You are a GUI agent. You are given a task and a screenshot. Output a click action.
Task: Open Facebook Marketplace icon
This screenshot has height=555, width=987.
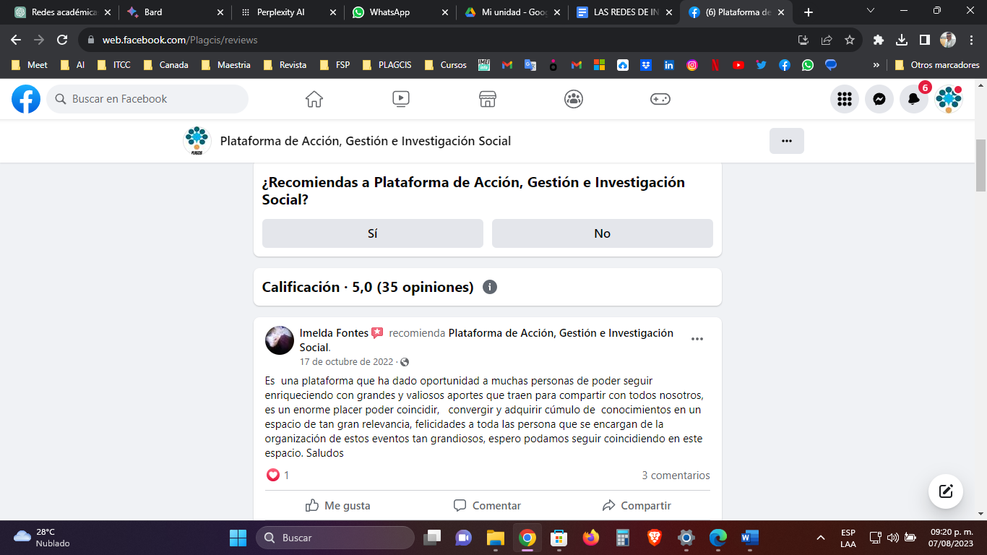pos(488,99)
